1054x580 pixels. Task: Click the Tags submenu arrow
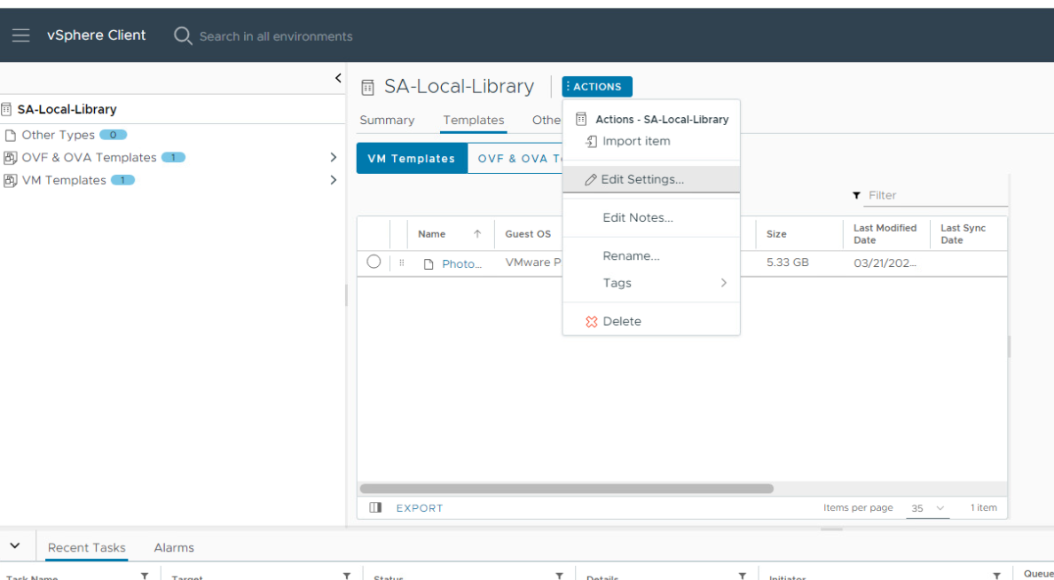723,283
